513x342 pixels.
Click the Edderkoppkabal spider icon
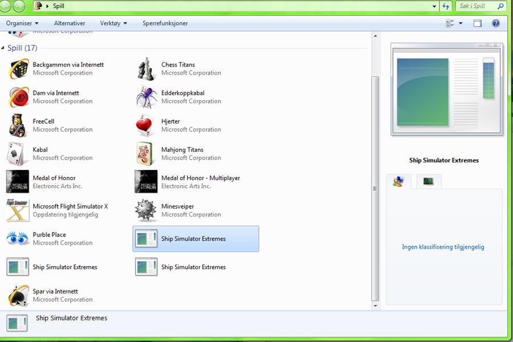click(x=146, y=97)
